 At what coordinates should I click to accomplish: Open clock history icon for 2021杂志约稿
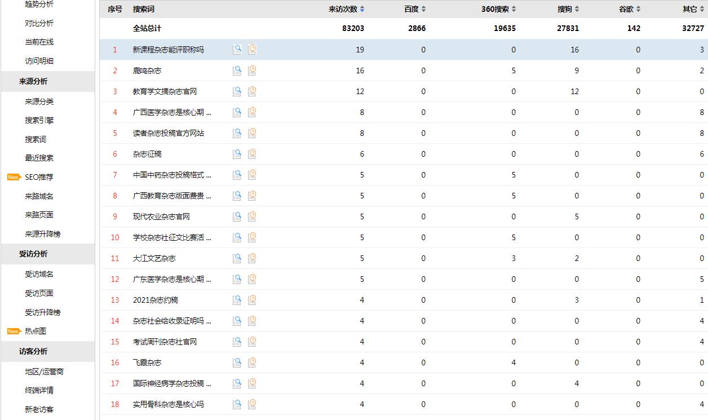(252, 300)
